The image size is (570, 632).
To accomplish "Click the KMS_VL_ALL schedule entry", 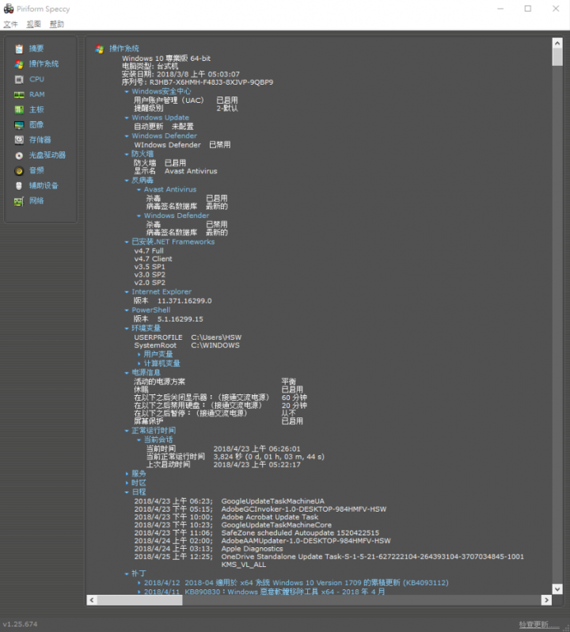I will pyautogui.click(x=243, y=565).
